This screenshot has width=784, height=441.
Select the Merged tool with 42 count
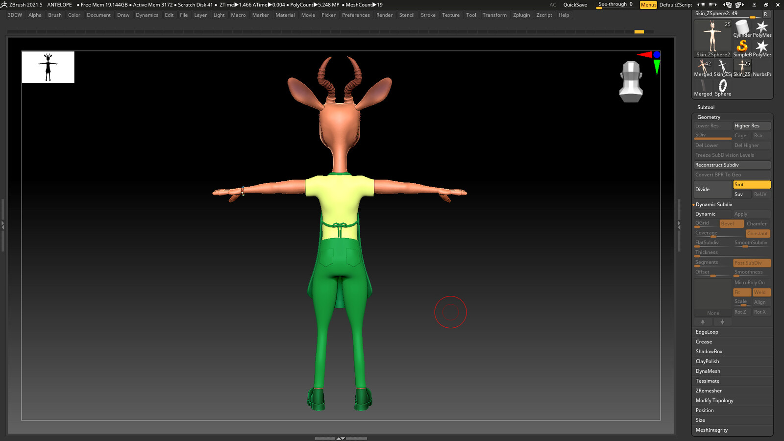703,68
